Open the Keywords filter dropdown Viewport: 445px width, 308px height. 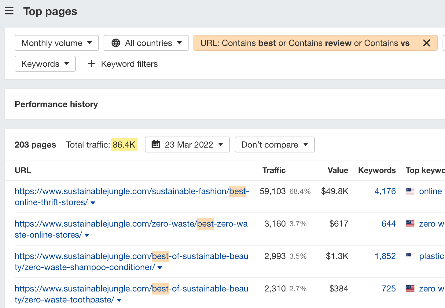(x=45, y=64)
